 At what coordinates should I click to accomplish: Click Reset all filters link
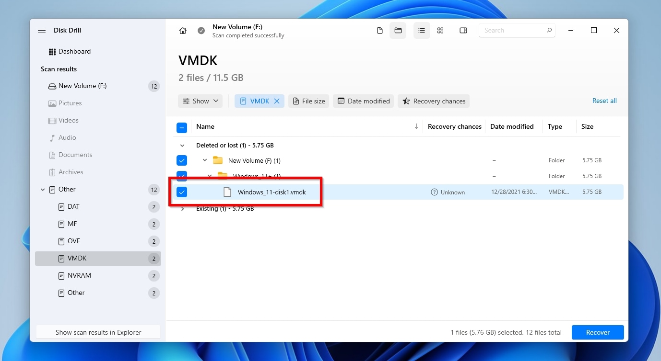pos(604,101)
